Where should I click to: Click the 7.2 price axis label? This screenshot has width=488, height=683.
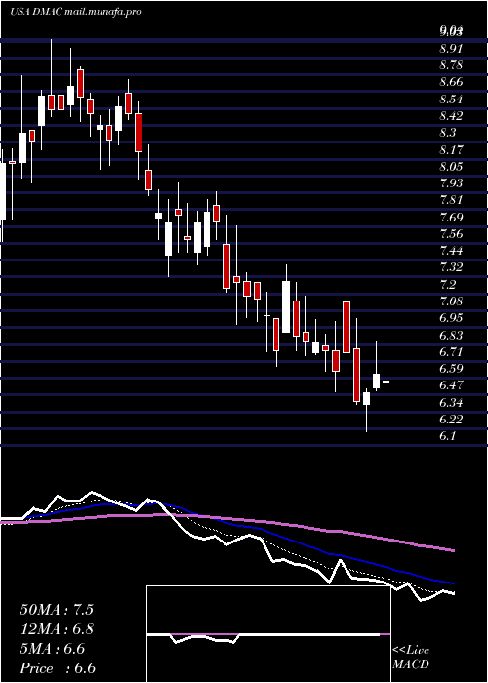(x=447, y=285)
